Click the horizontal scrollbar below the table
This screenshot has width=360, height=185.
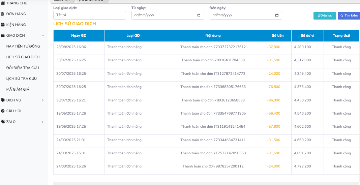tap(206, 183)
